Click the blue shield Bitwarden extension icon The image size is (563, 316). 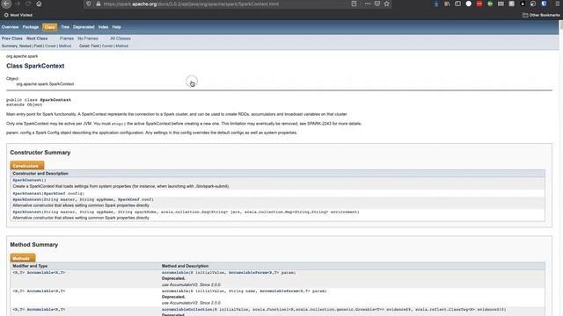(x=544, y=4)
